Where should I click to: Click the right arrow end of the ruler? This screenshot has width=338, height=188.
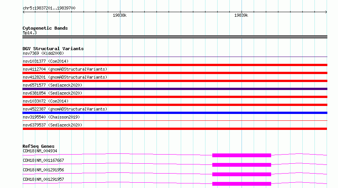pyautogui.click(x=326, y=12)
